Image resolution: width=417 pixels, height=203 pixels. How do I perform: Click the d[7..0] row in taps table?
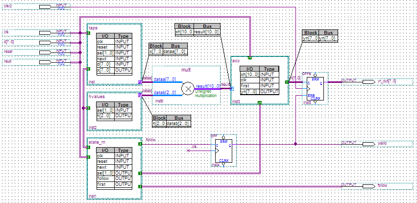[x=114, y=64]
